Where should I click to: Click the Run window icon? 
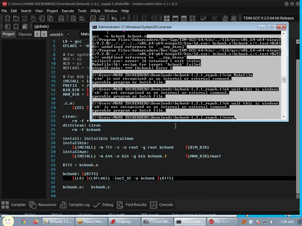(175, 19)
